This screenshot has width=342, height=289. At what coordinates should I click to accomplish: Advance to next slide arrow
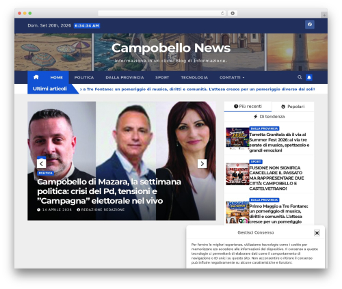[202, 163]
